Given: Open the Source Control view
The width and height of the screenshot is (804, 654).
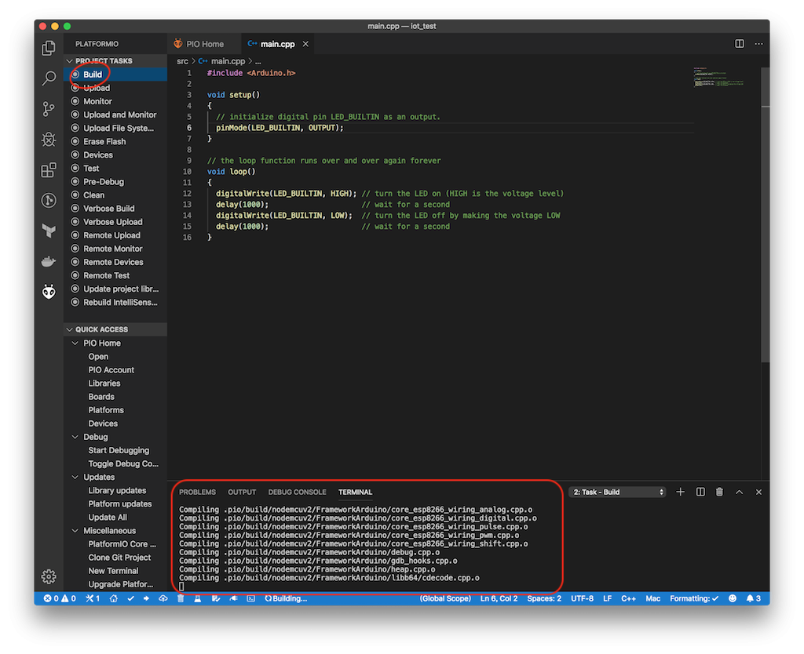Looking at the screenshot, I should (49, 108).
